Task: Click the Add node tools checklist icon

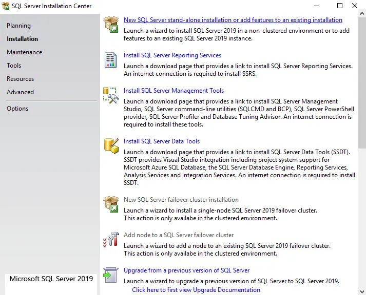Action: coord(111,239)
